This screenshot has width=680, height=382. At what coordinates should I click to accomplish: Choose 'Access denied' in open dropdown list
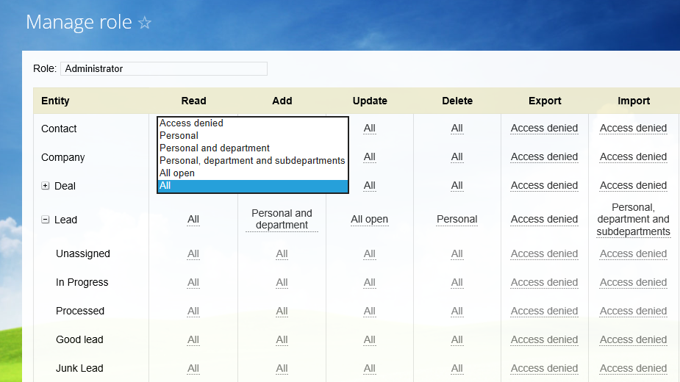pos(252,123)
